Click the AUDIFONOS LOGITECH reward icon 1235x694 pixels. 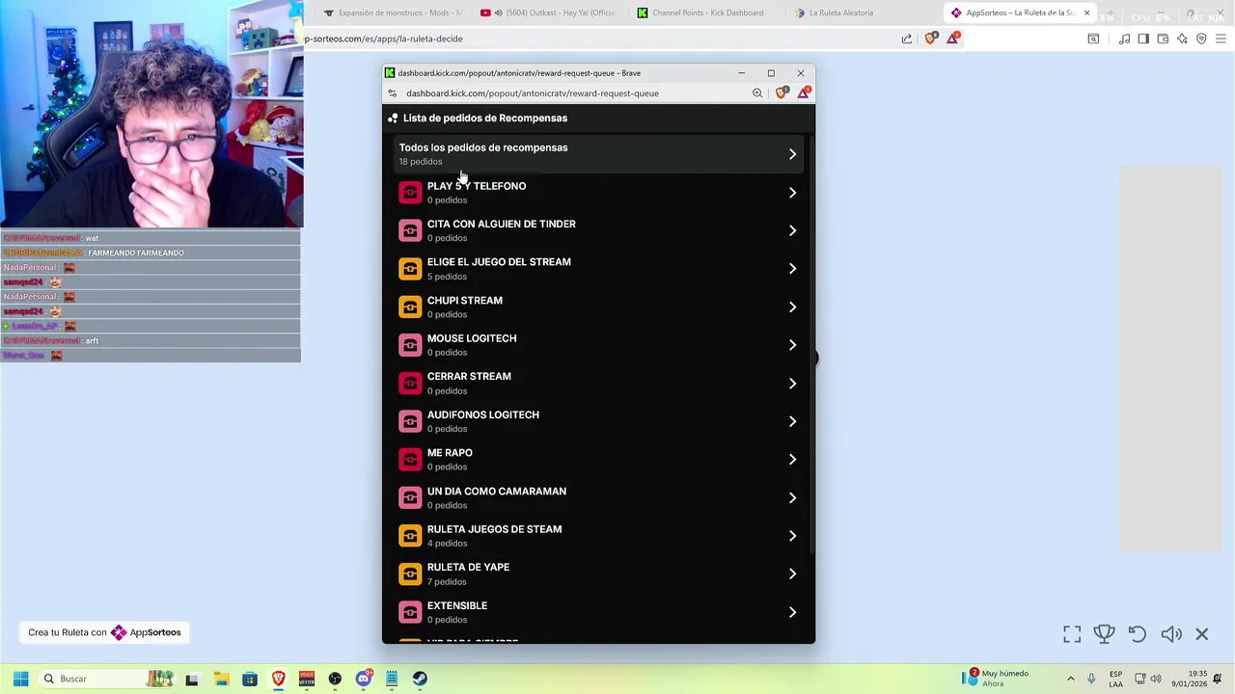click(410, 421)
